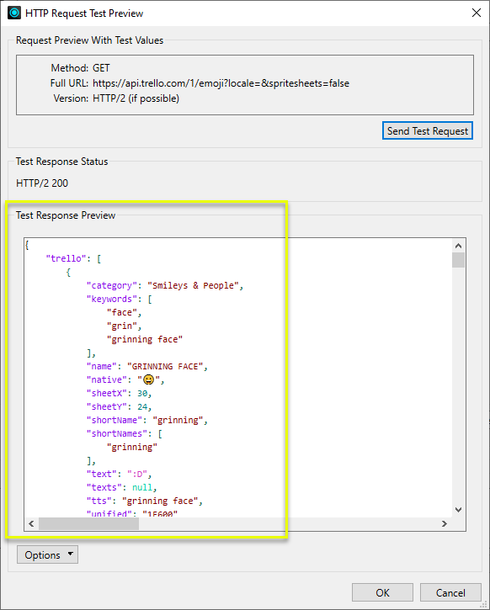Click the Full URL text value
The image size is (490, 610).
221,83
